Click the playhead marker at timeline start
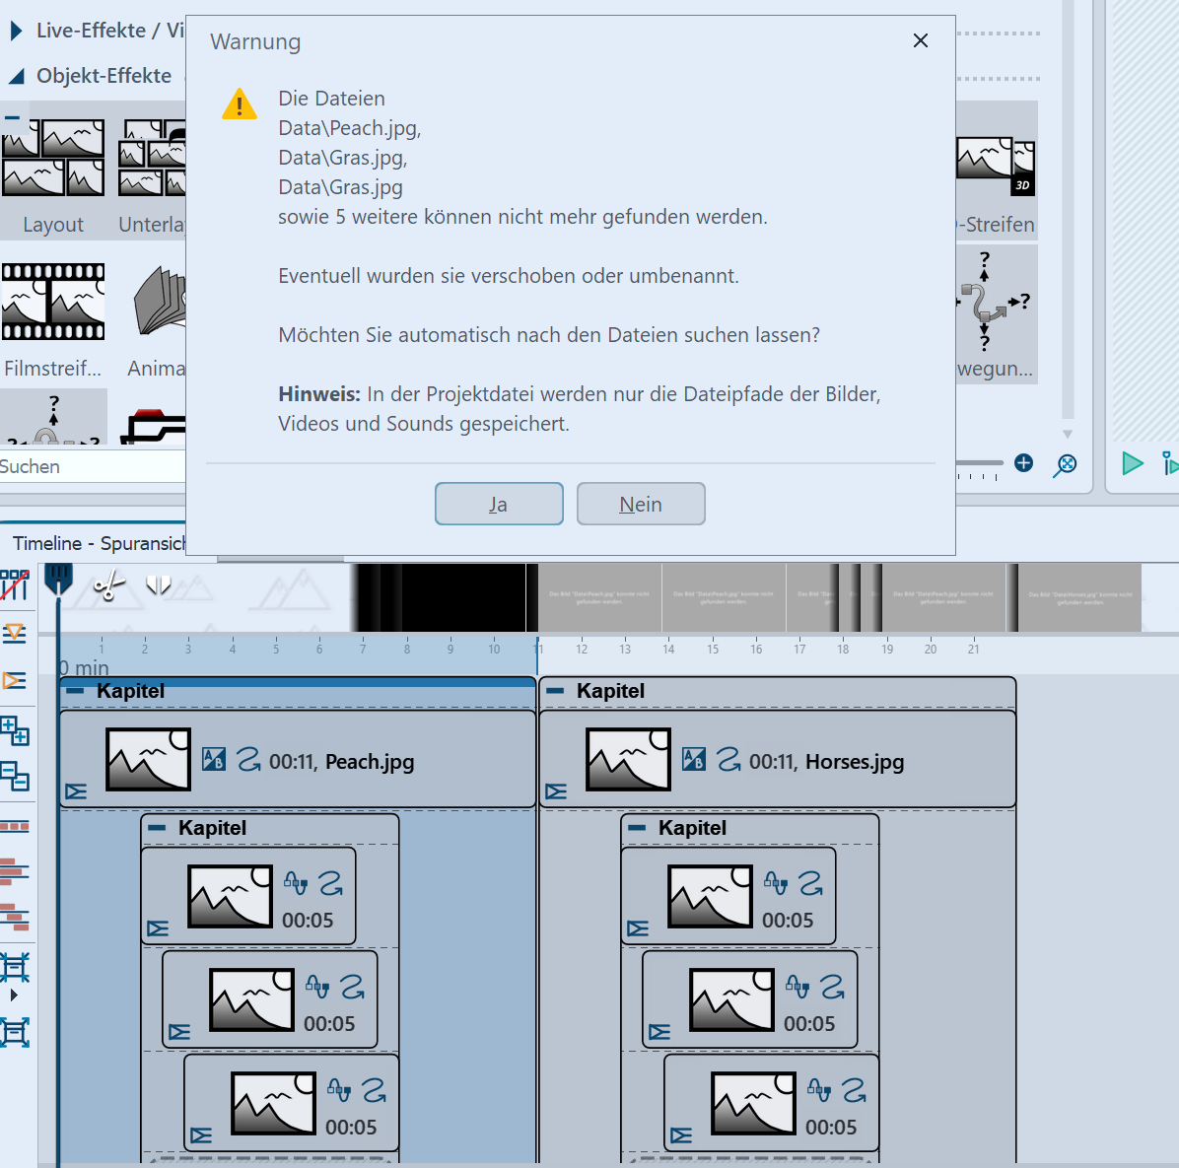Screen dimensions: 1179x1168 point(58,578)
